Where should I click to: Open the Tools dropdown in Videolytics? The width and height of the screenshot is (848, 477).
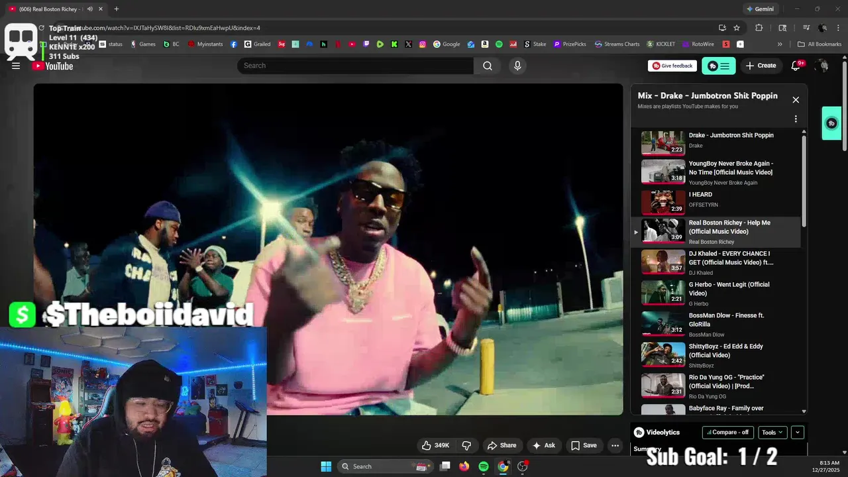772,432
